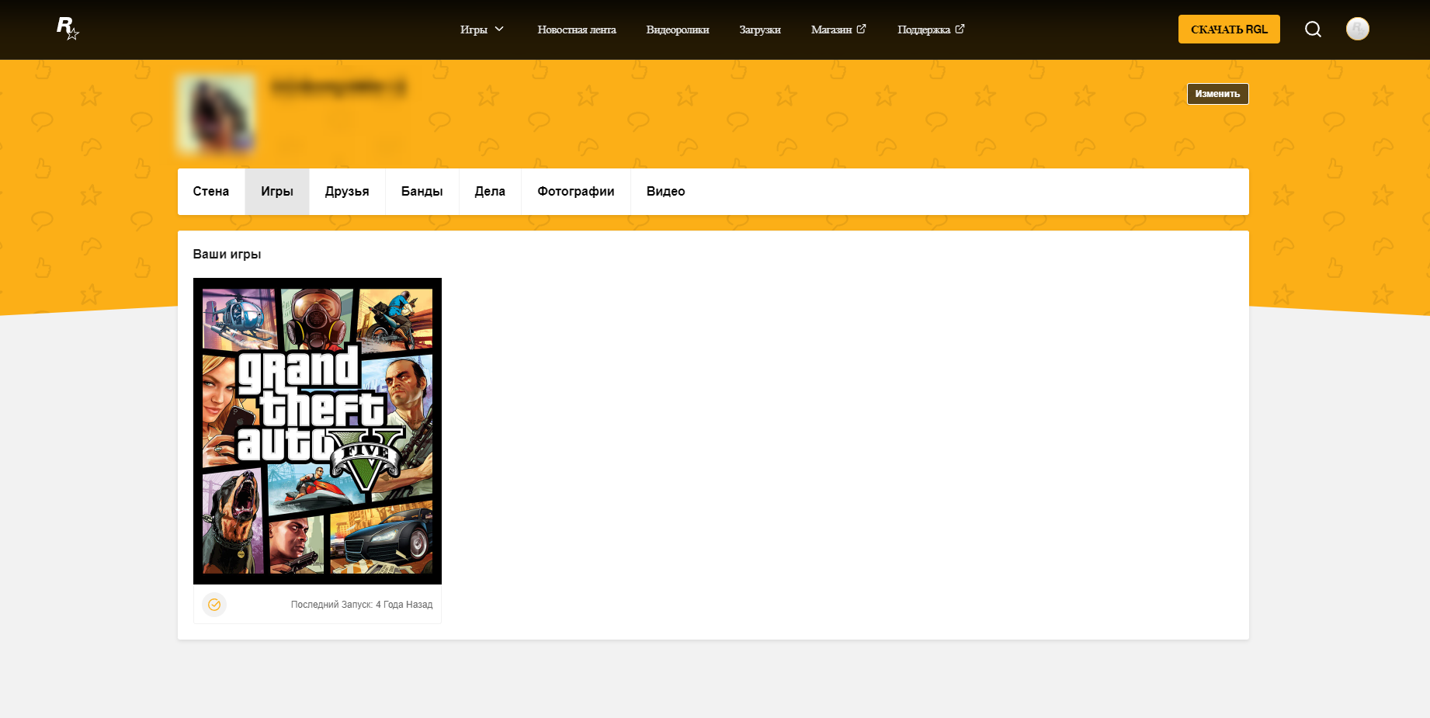Select the Игры profile tab
This screenshot has height=718, width=1430.
[x=277, y=192]
